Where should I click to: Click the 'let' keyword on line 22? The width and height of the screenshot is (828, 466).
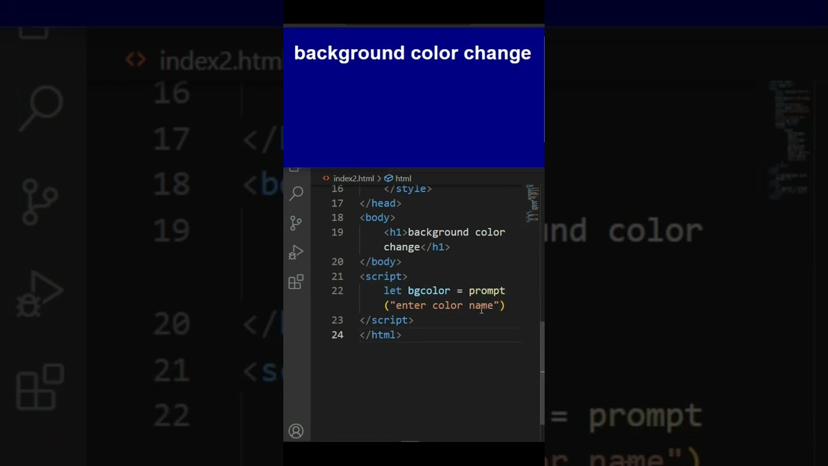tap(393, 291)
